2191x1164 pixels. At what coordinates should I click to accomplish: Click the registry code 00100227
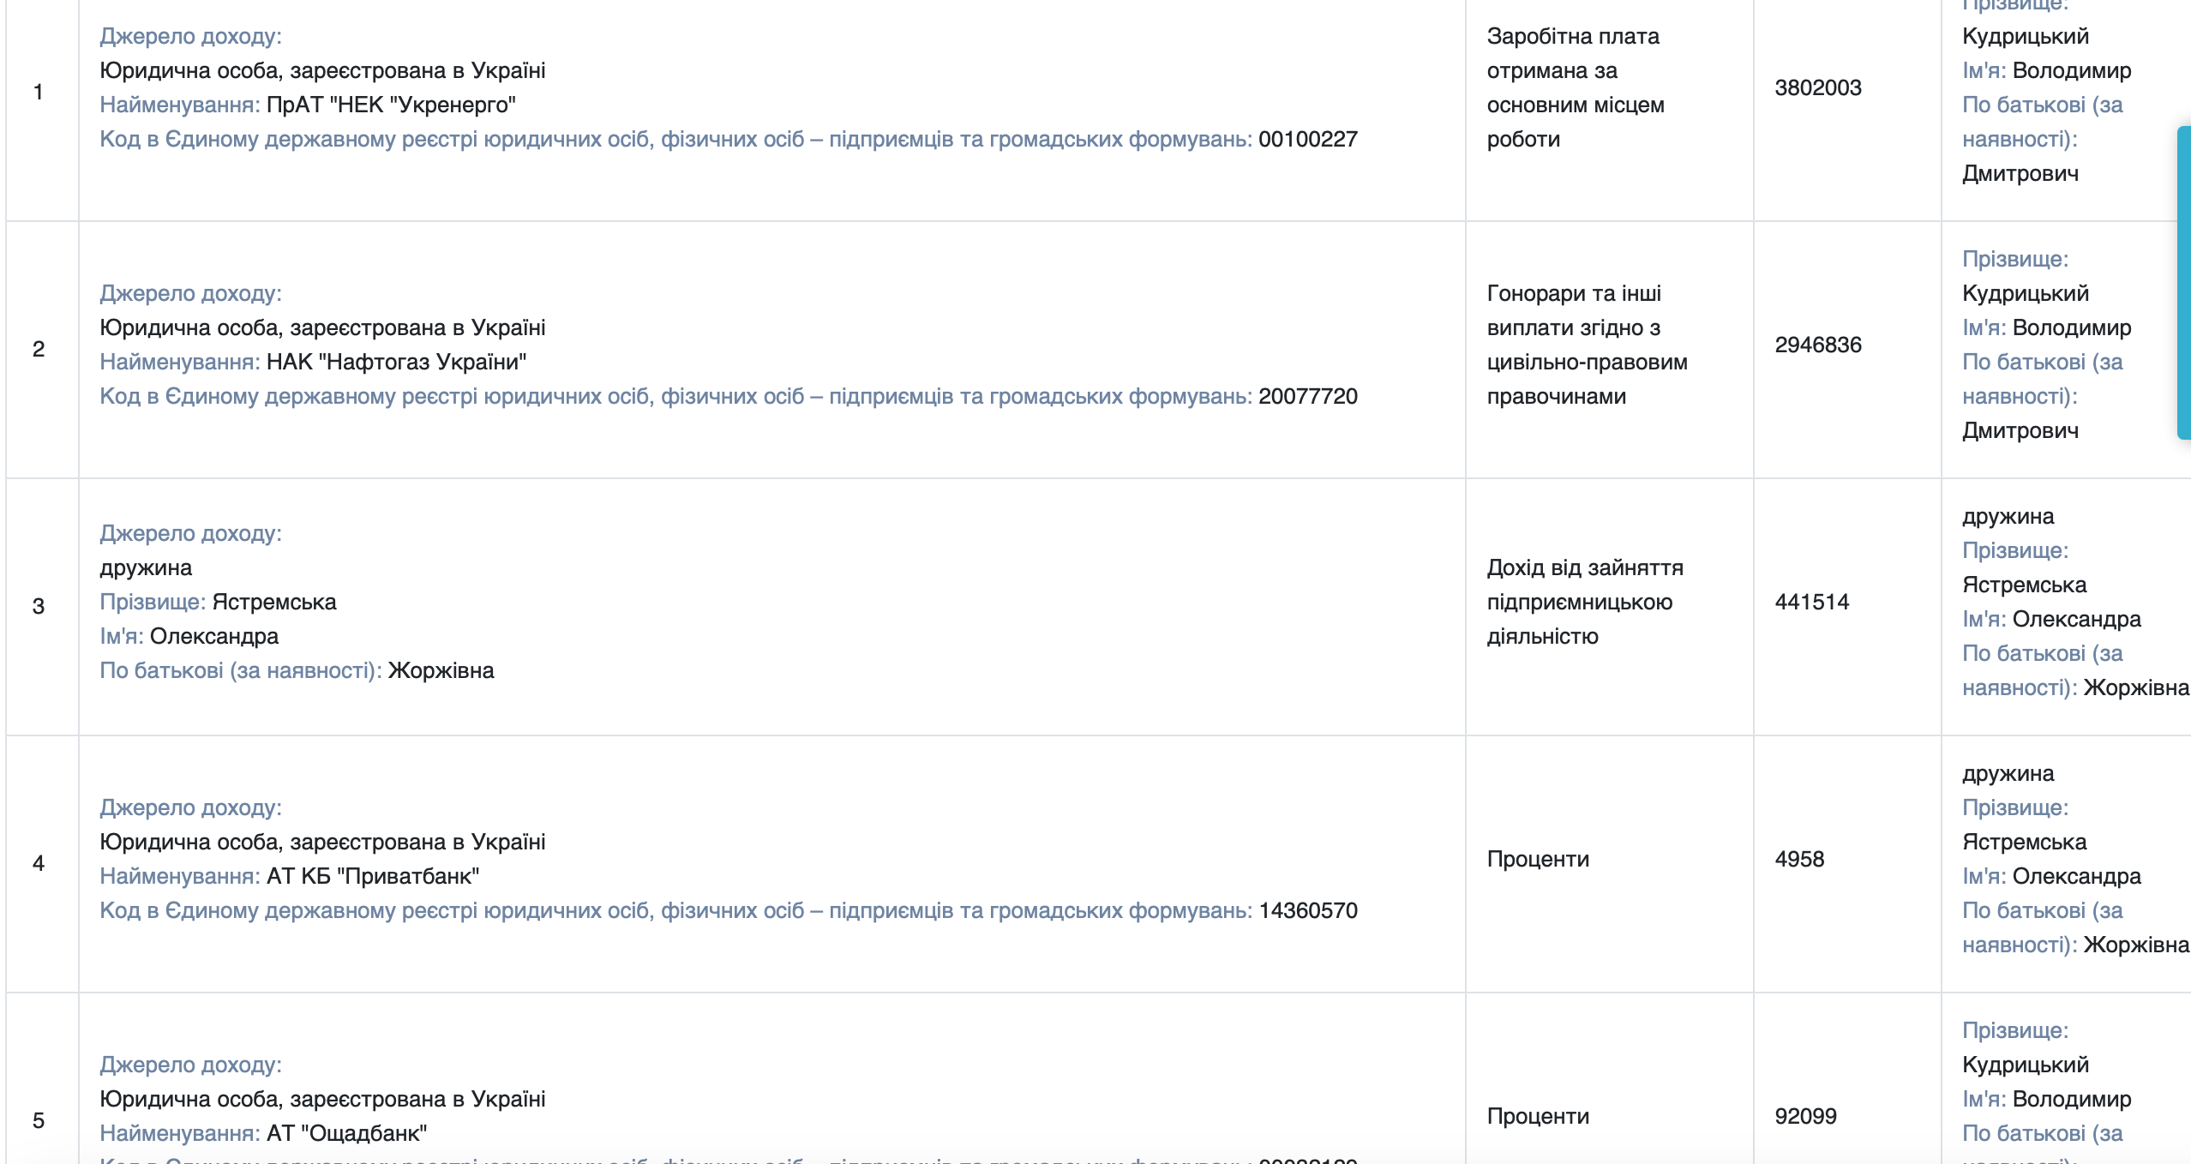[1307, 139]
